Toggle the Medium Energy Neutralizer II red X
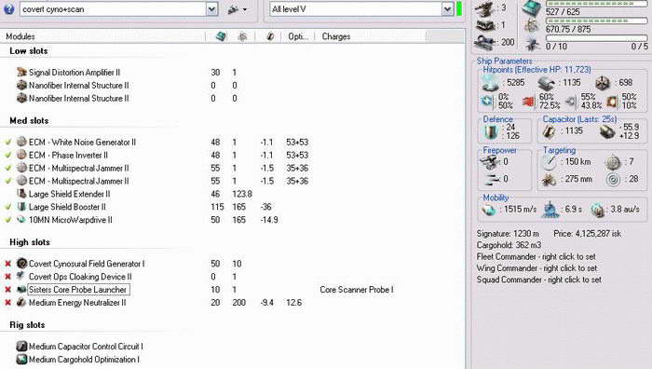Screen dimensions: 652x369 click(x=7, y=303)
